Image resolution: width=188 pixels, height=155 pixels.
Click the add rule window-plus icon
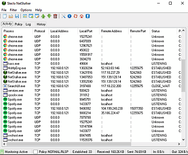tap(31, 16)
